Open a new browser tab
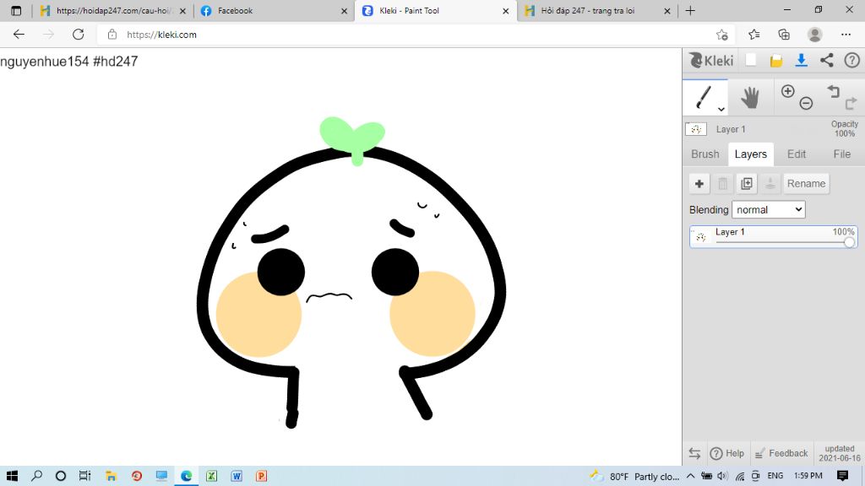865x486 pixels. (x=690, y=10)
